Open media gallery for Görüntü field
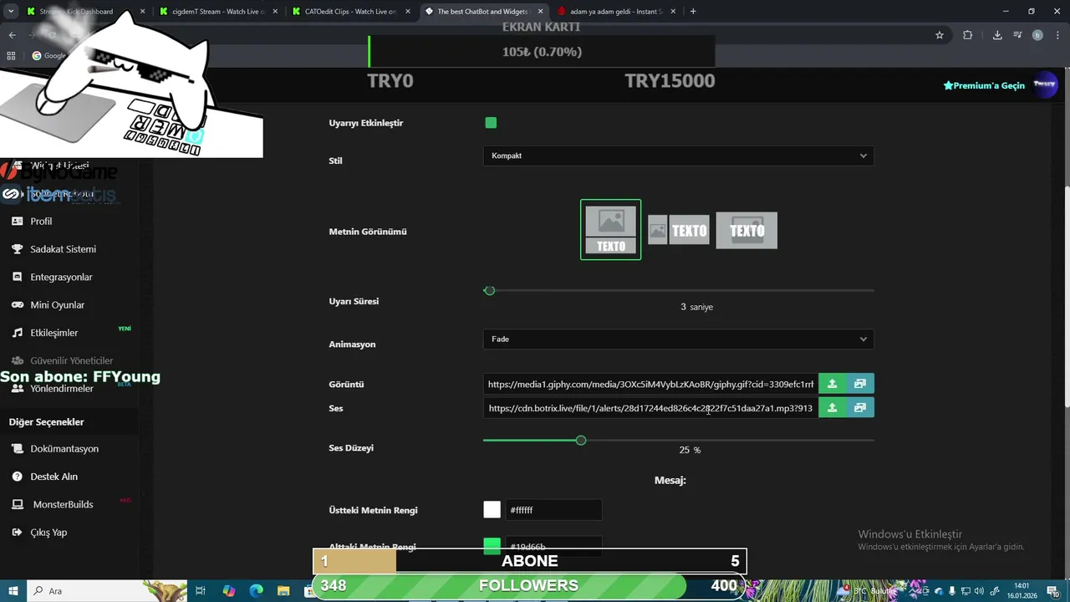Screen dimensions: 1070x602 pos(860,384)
